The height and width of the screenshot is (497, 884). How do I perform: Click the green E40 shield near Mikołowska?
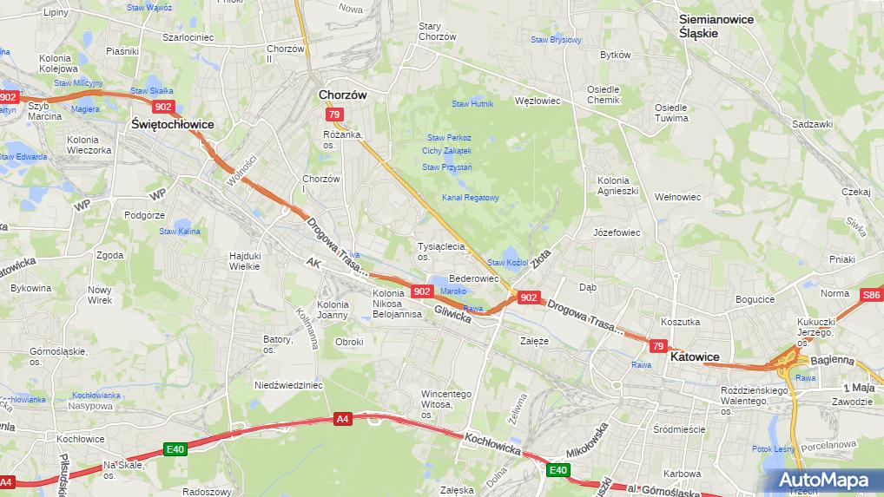[557, 471]
